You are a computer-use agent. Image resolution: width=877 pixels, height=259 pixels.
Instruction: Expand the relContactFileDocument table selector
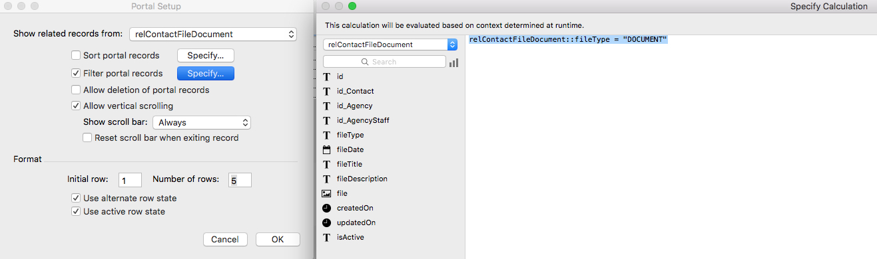point(390,44)
